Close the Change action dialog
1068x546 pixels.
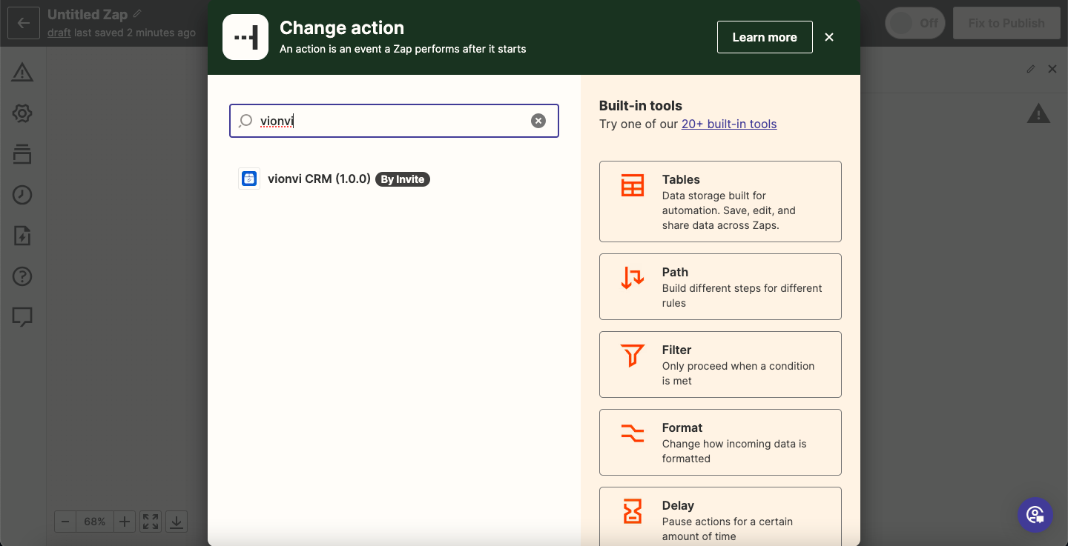(829, 37)
